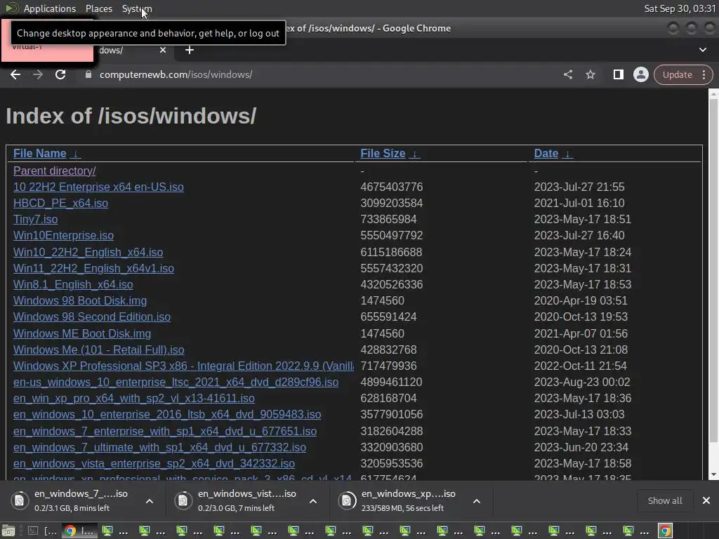
Task: Click the address bar URL
Action: pos(176,74)
